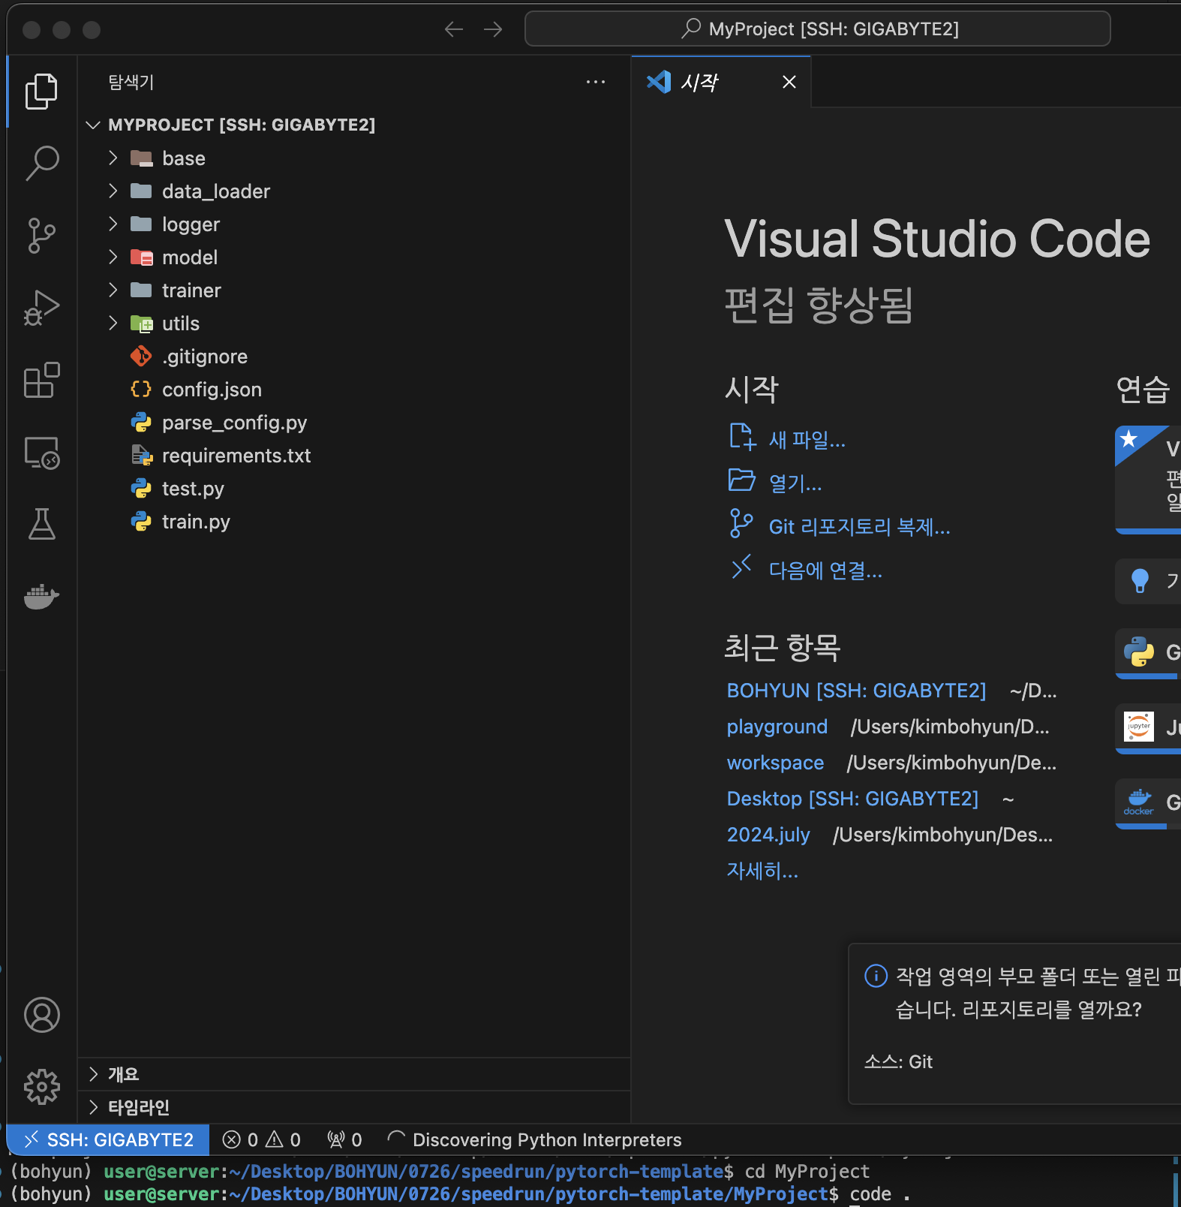
Task: Open recent workspace folder
Action: (775, 763)
